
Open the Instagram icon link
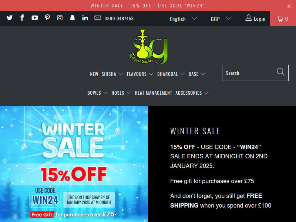60,18
